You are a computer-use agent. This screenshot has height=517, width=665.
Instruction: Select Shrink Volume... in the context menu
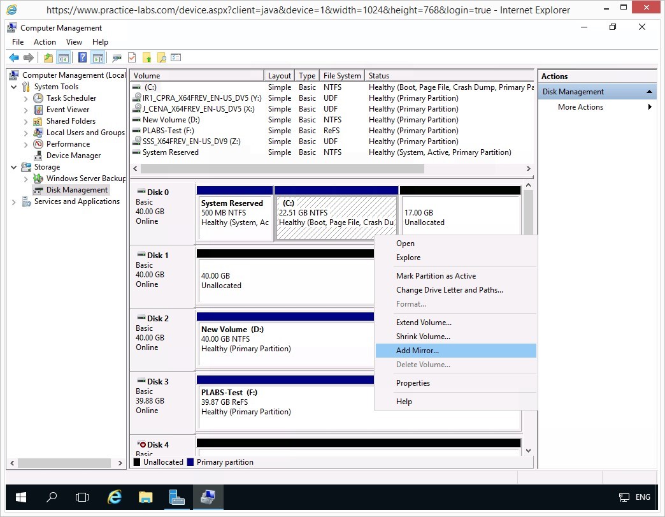coord(423,337)
